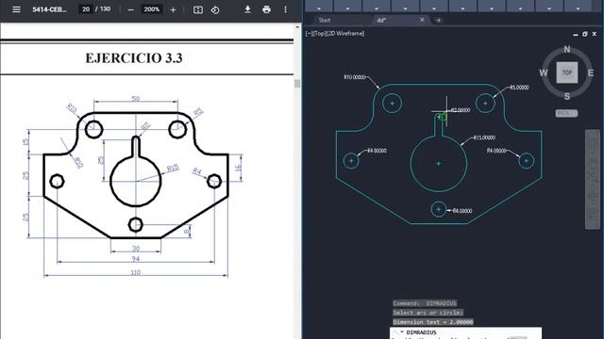Image resolution: width=604 pixels, height=339 pixels.
Task: Click the PDF zoom out minus button
Action: [x=130, y=9]
